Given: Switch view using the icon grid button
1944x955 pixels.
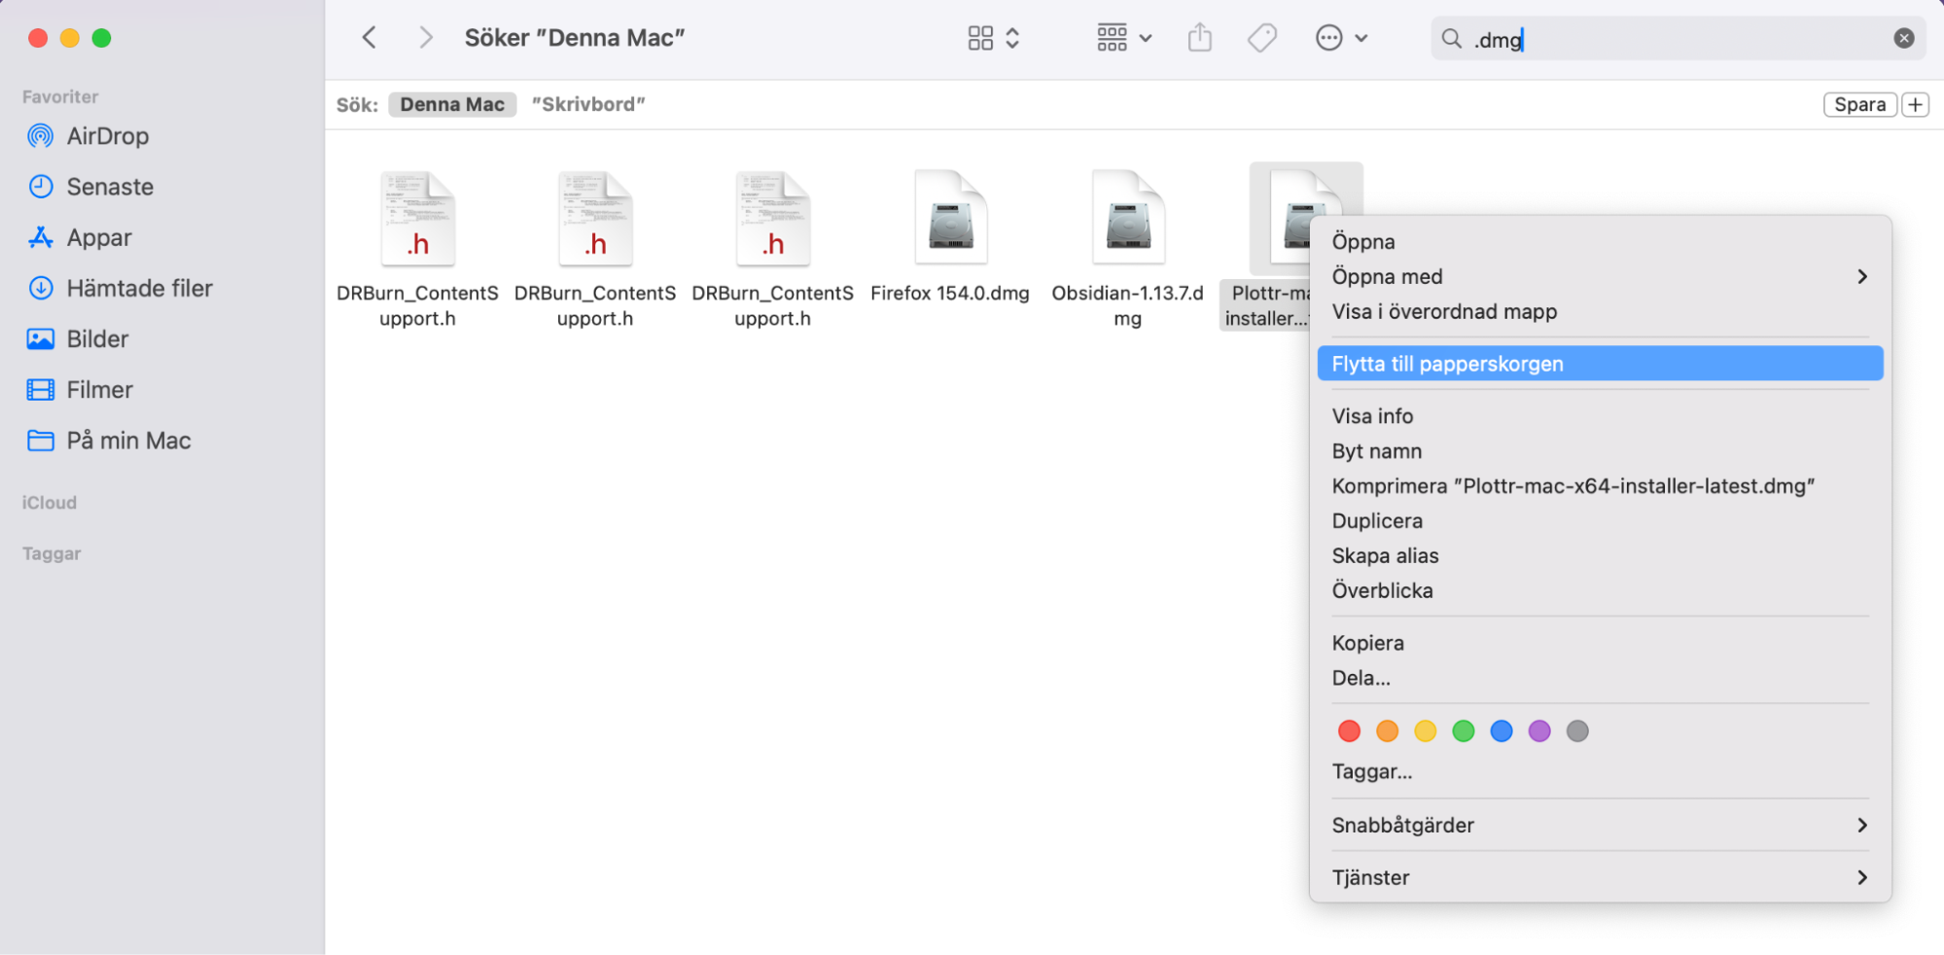Looking at the screenshot, I should [993, 38].
